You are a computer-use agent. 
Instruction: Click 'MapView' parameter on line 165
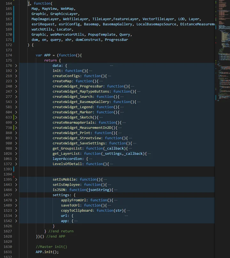[49, 9]
